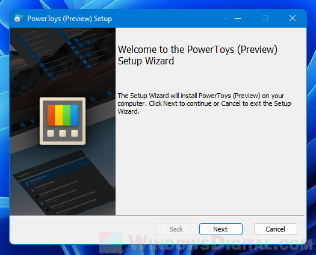Screen dimensions: 316x255
Task: Click the Next button to continue setup
Action: point(221,229)
